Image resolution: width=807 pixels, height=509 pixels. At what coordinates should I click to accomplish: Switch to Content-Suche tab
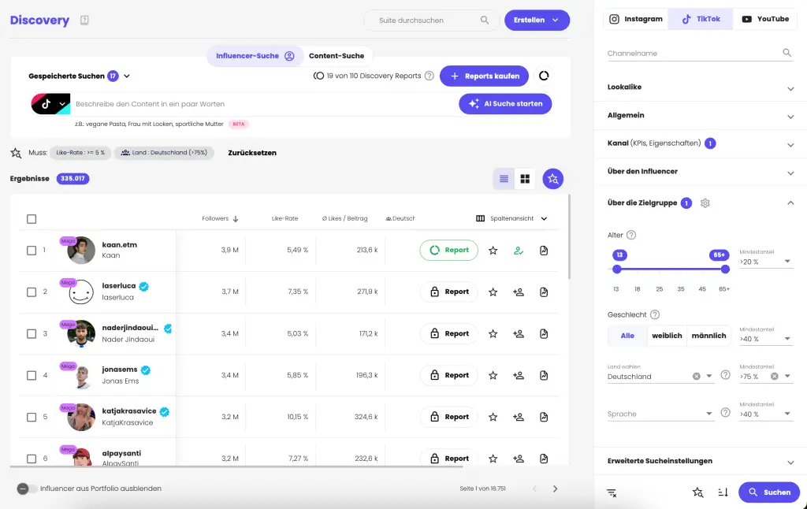(337, 56)
